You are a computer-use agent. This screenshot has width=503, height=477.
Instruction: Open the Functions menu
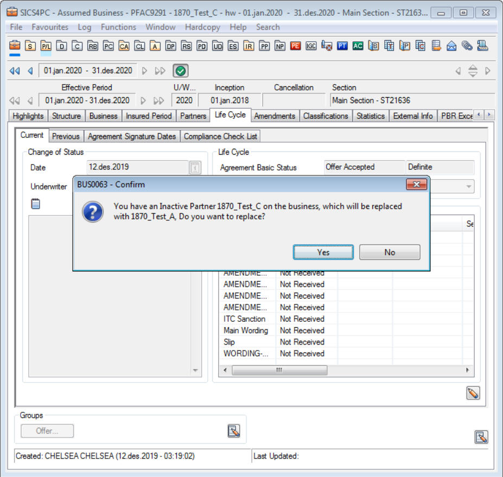click(x=118, y=27)
